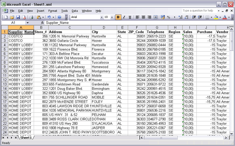
Task: Open a file with the Open folder icon
Action: (x=12, y=17)
